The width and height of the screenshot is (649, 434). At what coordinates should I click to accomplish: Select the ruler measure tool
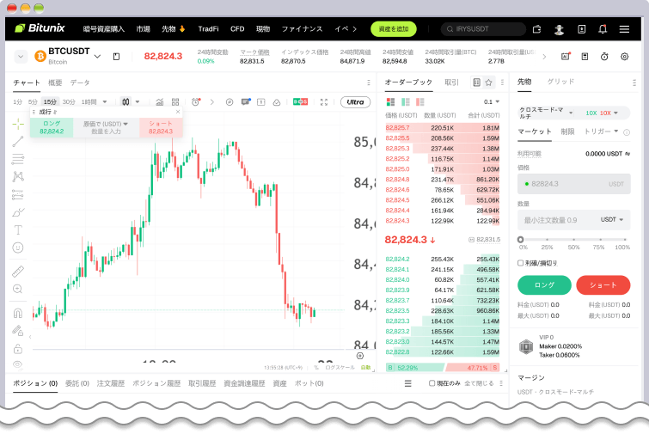[18, 272]
